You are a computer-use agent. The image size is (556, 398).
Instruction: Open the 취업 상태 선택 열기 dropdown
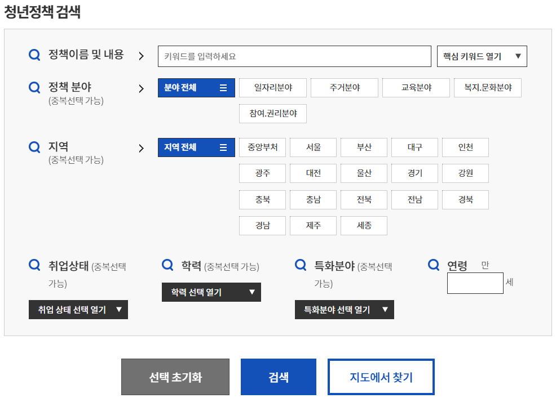78,309
